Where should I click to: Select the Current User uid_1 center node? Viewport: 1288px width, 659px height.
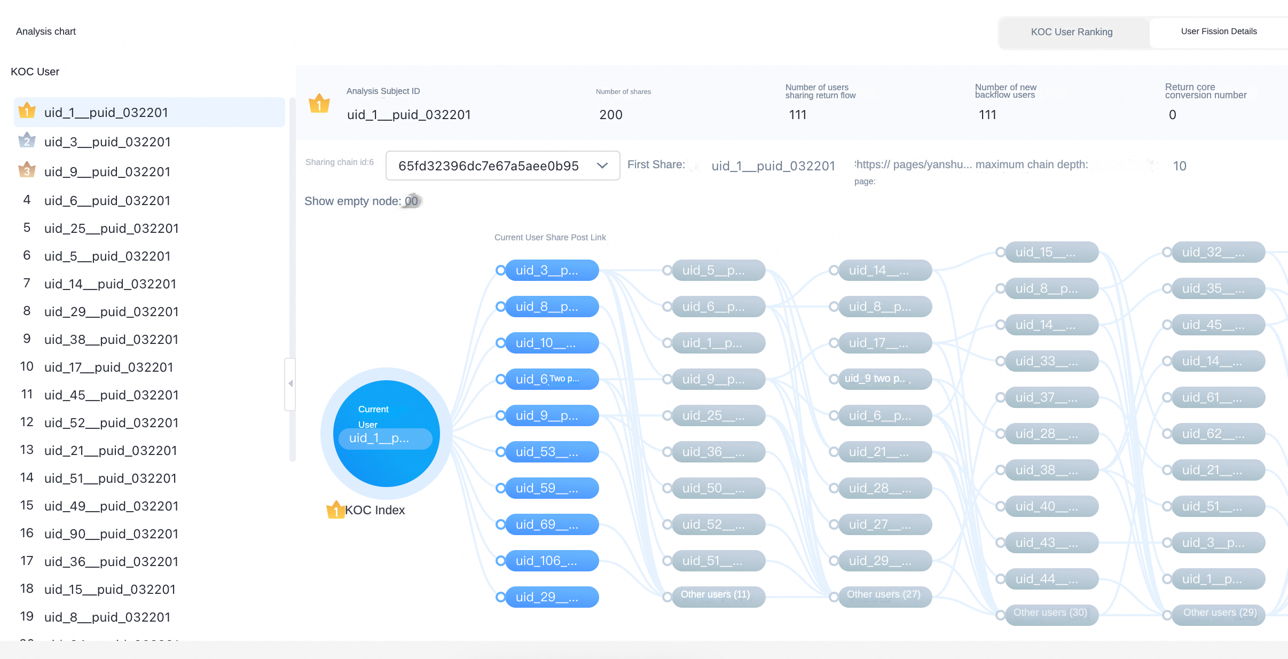pos(387,434)
